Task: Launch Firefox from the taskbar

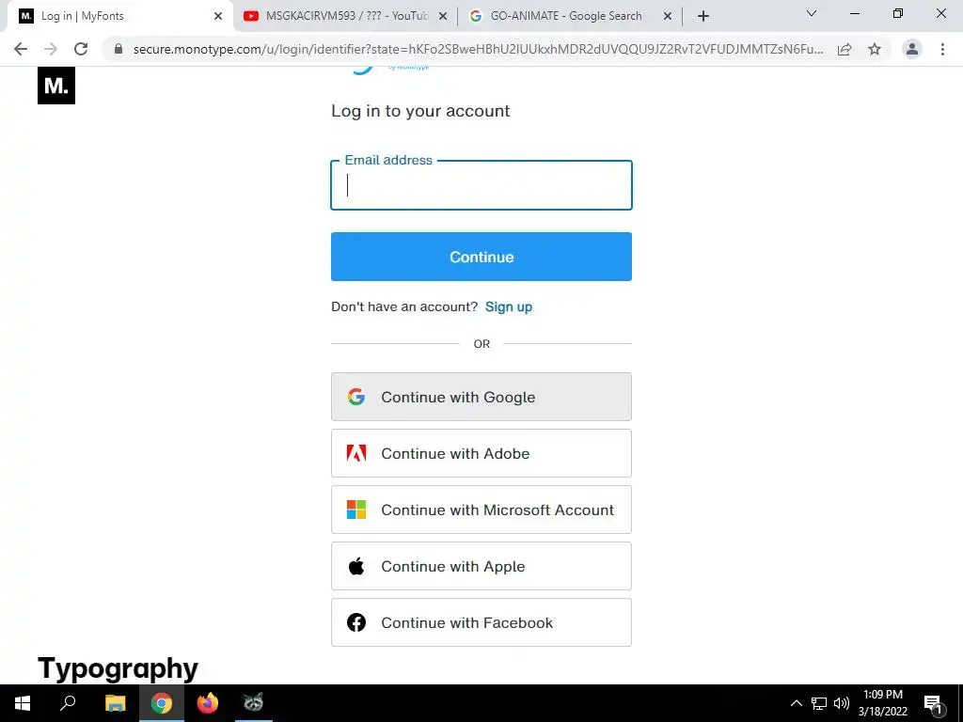Action: click(208, 703)
